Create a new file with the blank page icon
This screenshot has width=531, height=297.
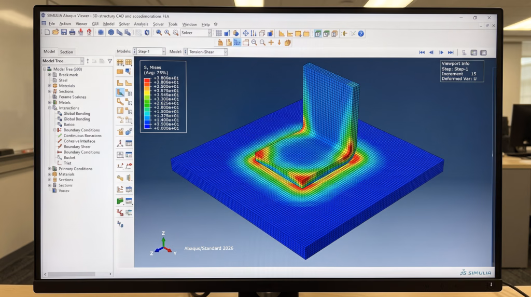click(47, 33)
